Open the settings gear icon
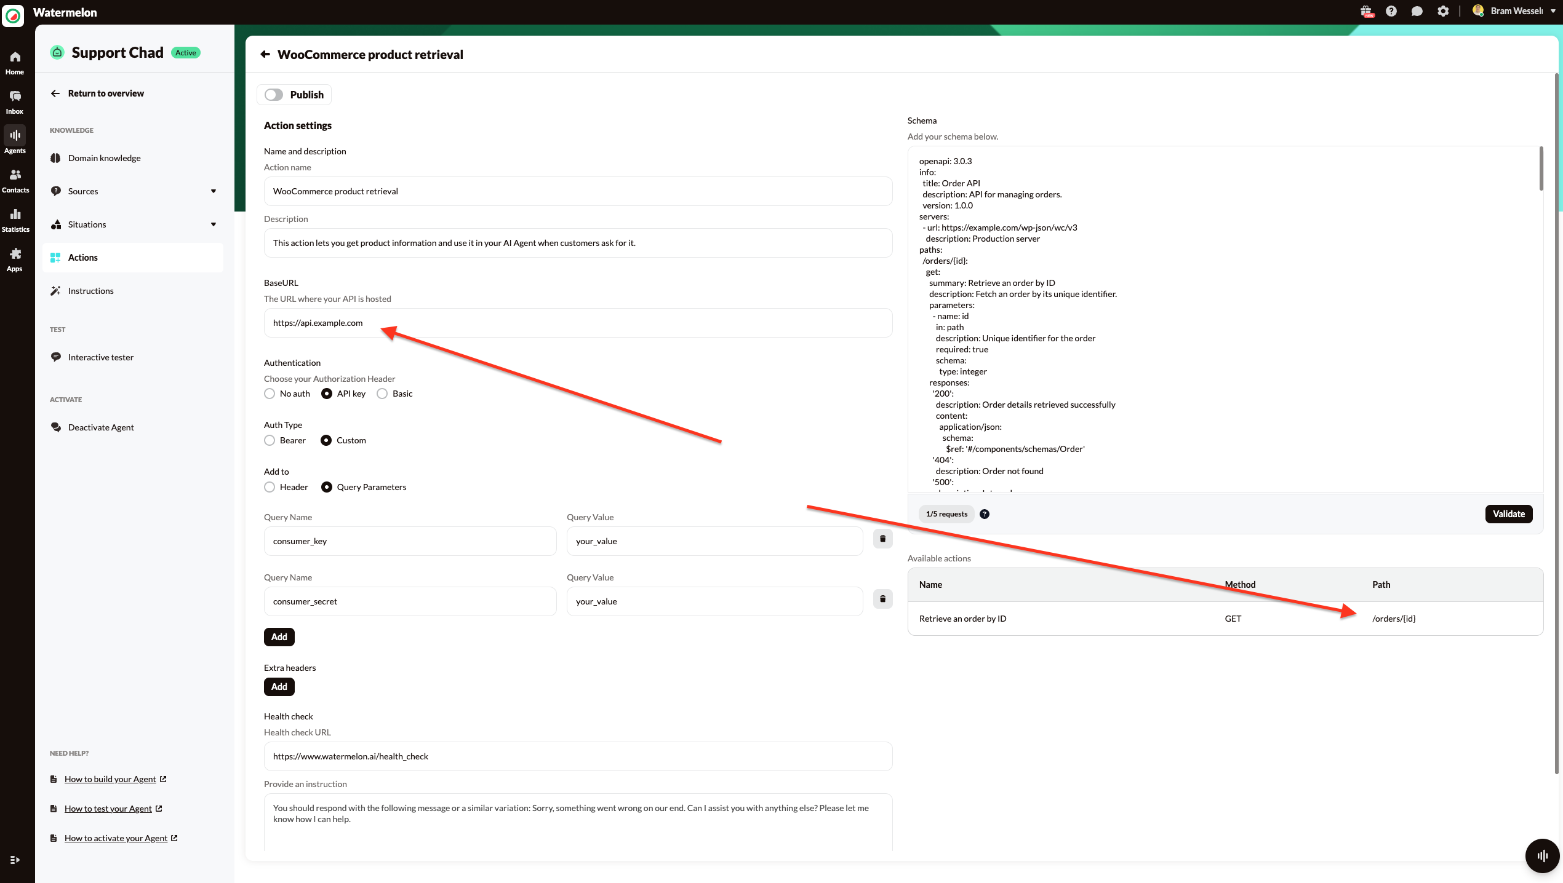The image size is (1563, 883). point(1443,11)
